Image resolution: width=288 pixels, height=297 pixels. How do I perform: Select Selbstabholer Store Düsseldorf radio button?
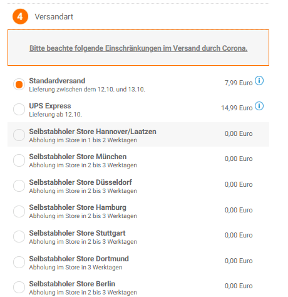pyautogui.click(x=19, y=185)
